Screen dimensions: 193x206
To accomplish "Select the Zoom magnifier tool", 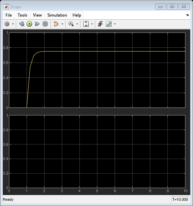I will [x=71, y=24].
